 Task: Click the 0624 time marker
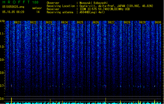64,22
